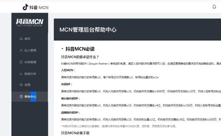Click the 内容DP： subheading
Screen dimensions: 221x136
pos(67,84)
